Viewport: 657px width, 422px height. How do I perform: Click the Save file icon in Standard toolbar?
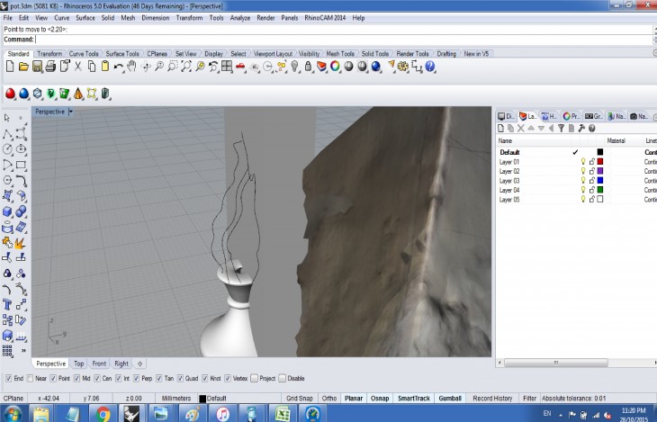click(x=37, y=66)
